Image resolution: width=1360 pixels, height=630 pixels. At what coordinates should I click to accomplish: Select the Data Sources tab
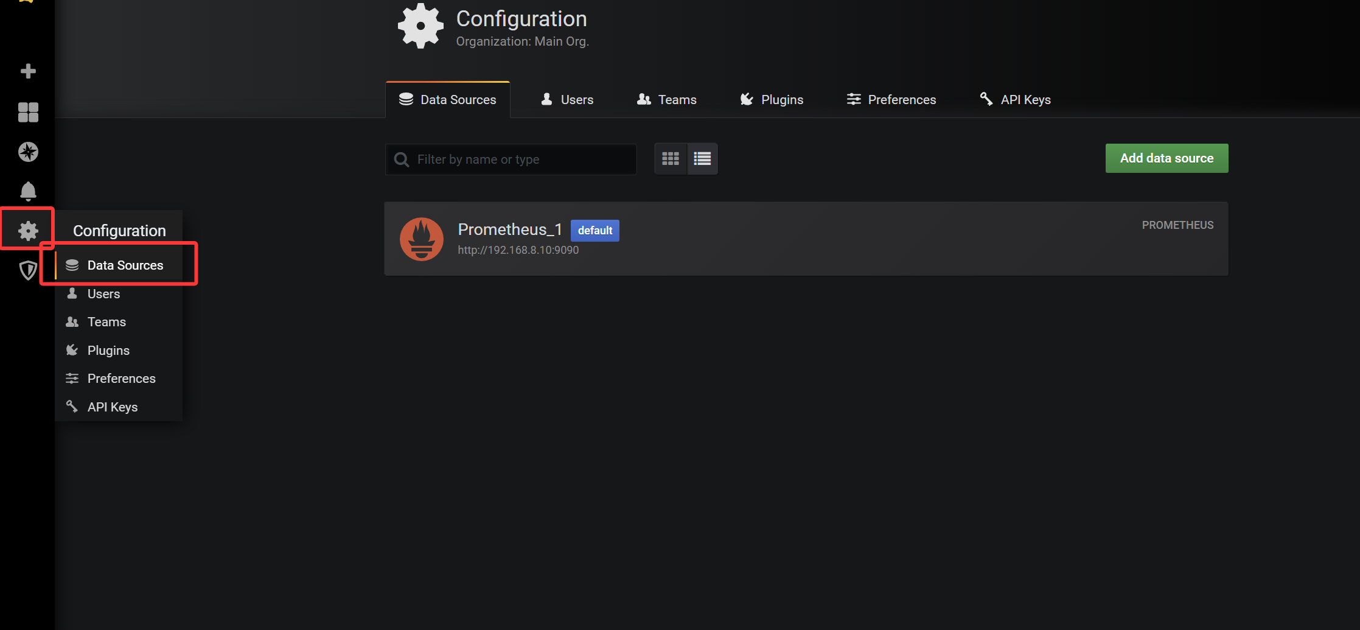click(448, 100)
